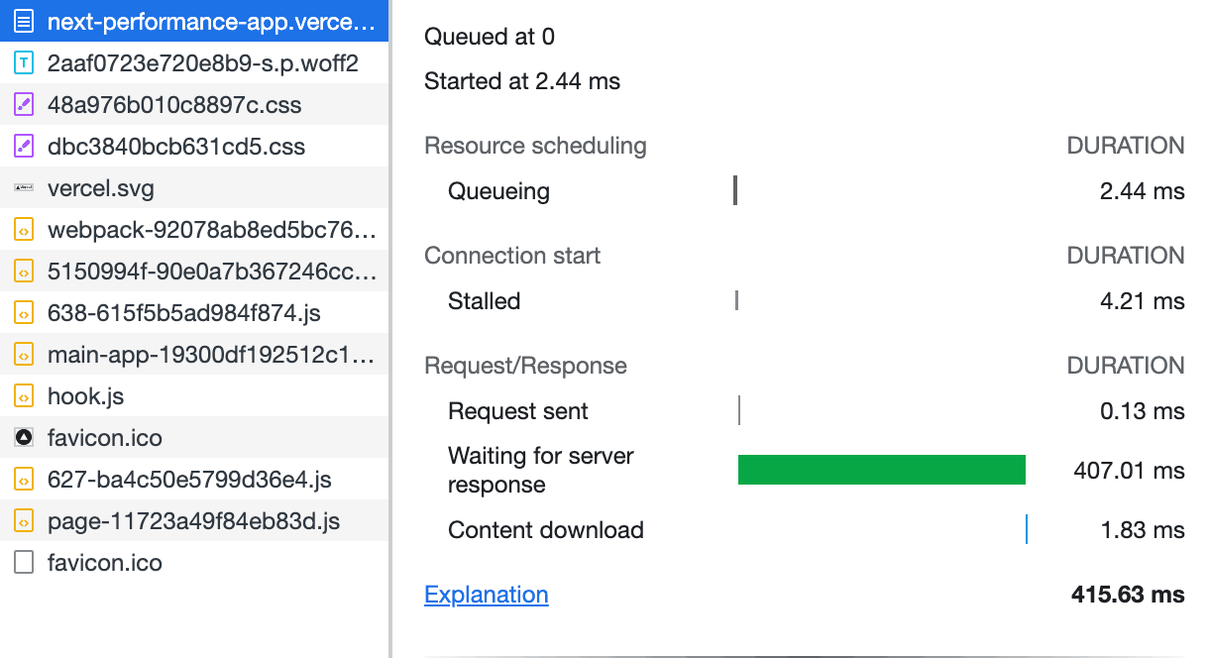Select the 627-ba4c50e5799d36e4.js request
Image resolution: width=1209 pixels, height=658 pixels.
click(189, 480)
